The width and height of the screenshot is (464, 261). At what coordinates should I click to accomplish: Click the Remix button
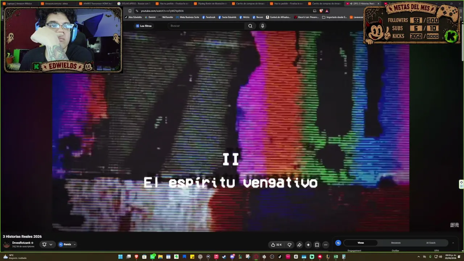pos(65,244)
